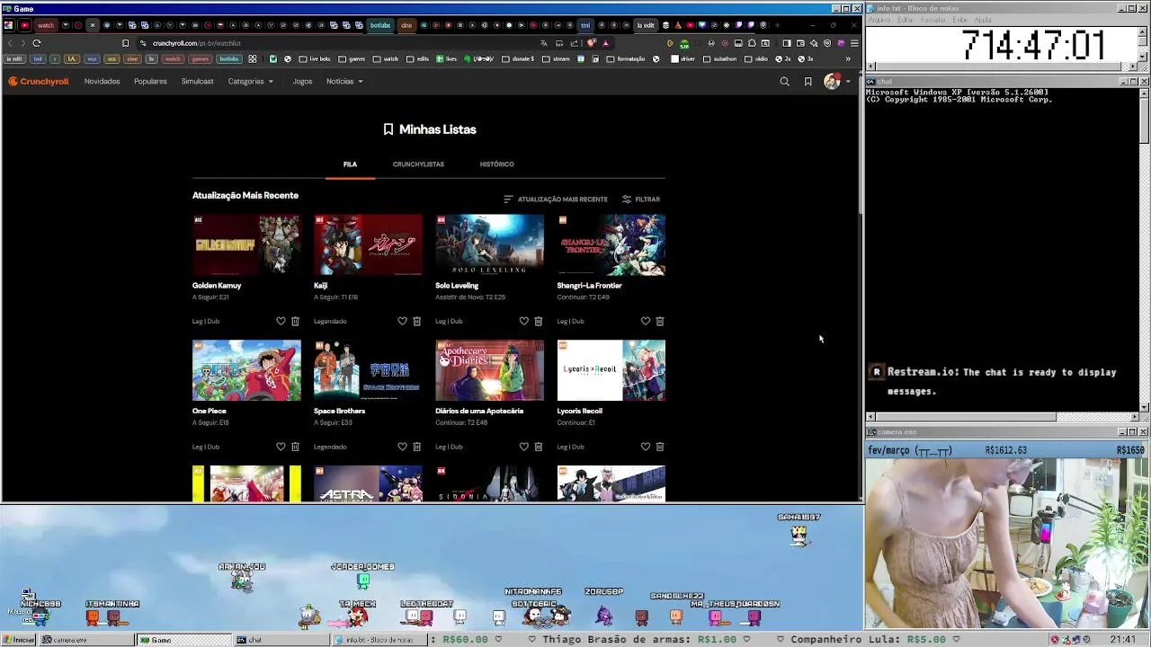Open the Filtrar filter options

point(641,199)
